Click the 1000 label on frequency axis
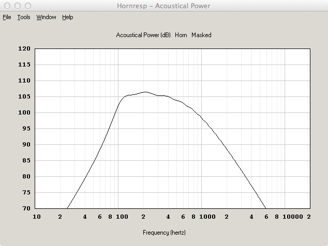This screenshot has height=246, width=328. [x=207, y=217]
